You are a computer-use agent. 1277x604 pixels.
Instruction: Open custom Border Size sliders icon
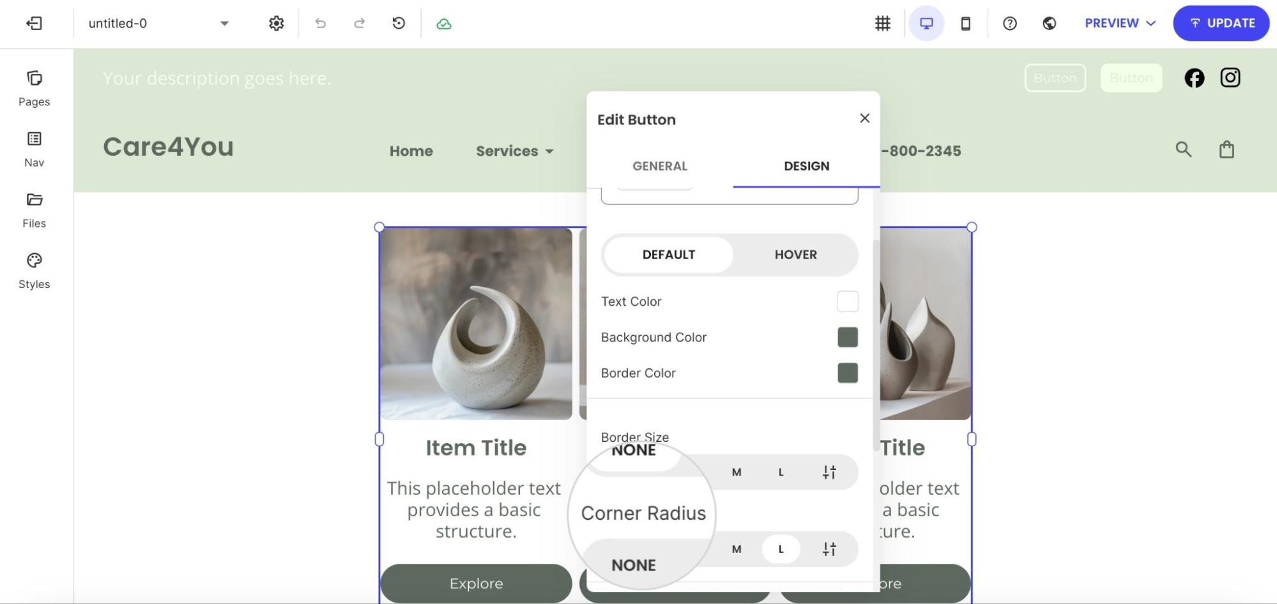[x=829, y=472]
